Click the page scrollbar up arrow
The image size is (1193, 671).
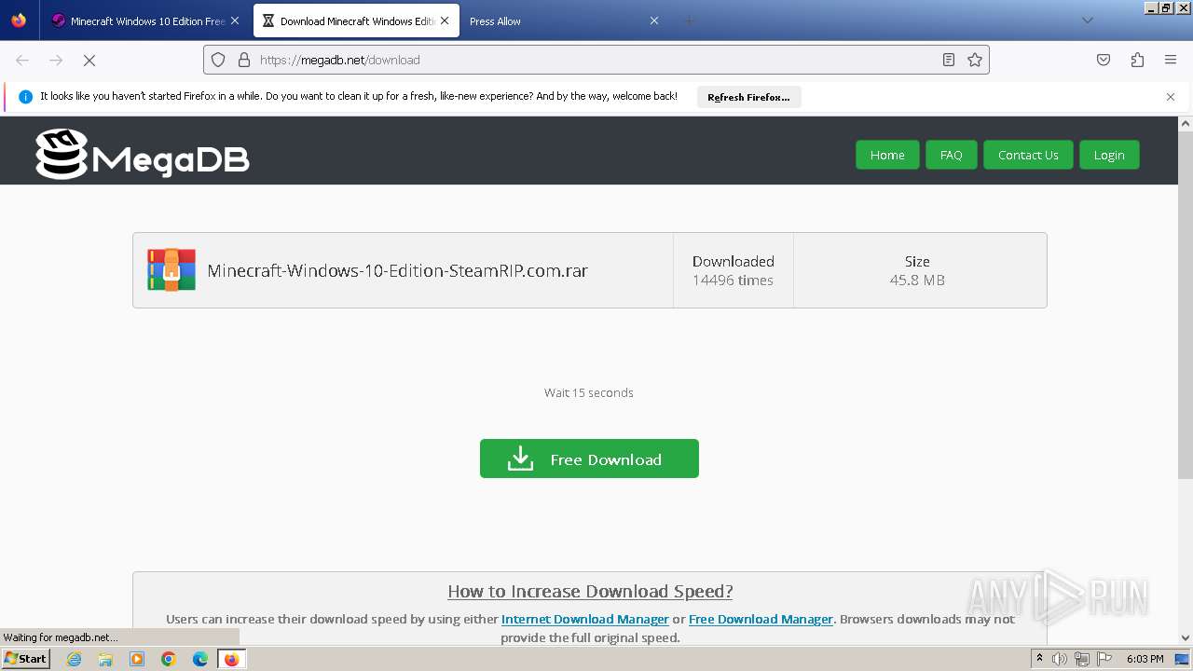tap(1186, 123)
